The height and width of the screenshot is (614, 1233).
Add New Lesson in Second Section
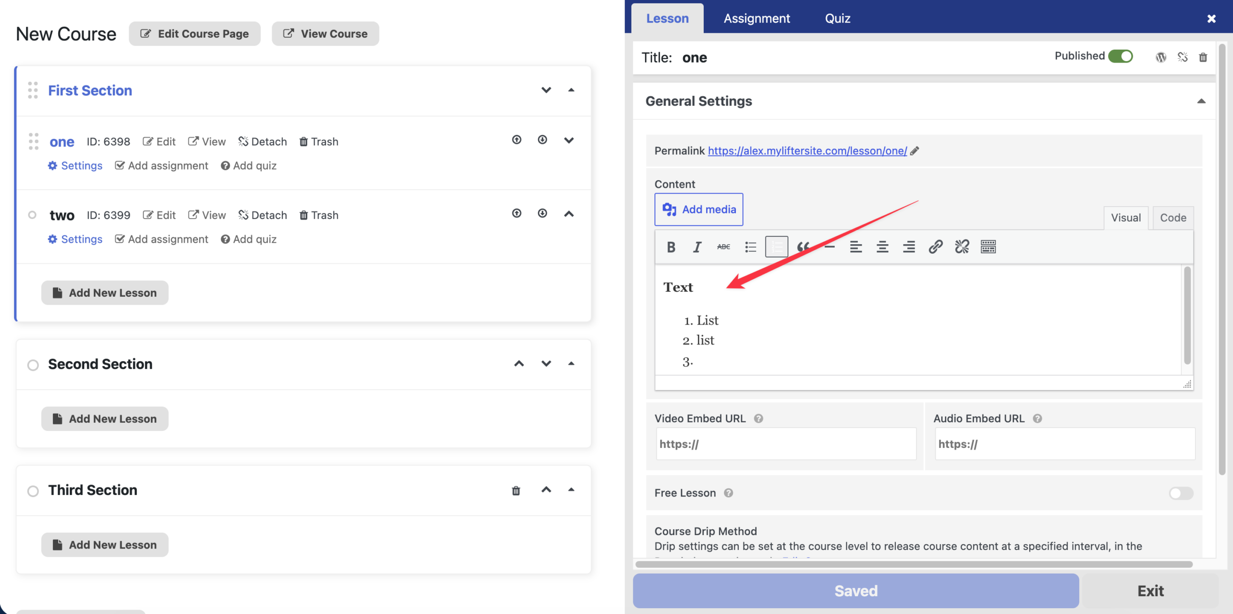click(105, 419)
